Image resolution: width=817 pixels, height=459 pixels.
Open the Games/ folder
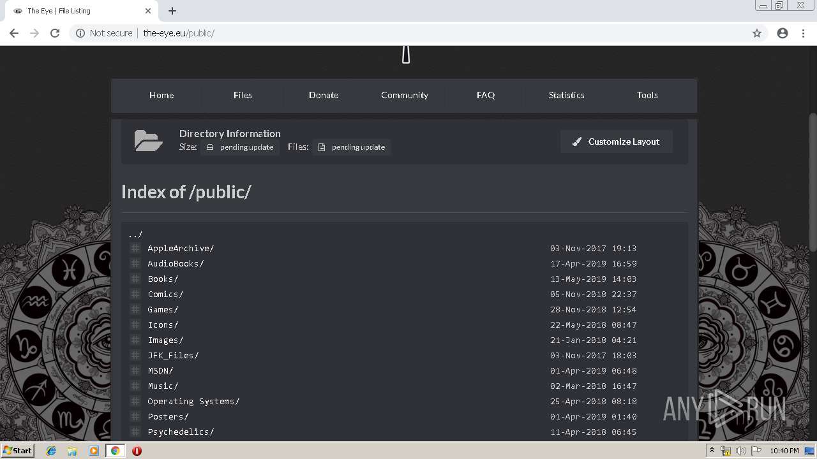click(163, 309)
